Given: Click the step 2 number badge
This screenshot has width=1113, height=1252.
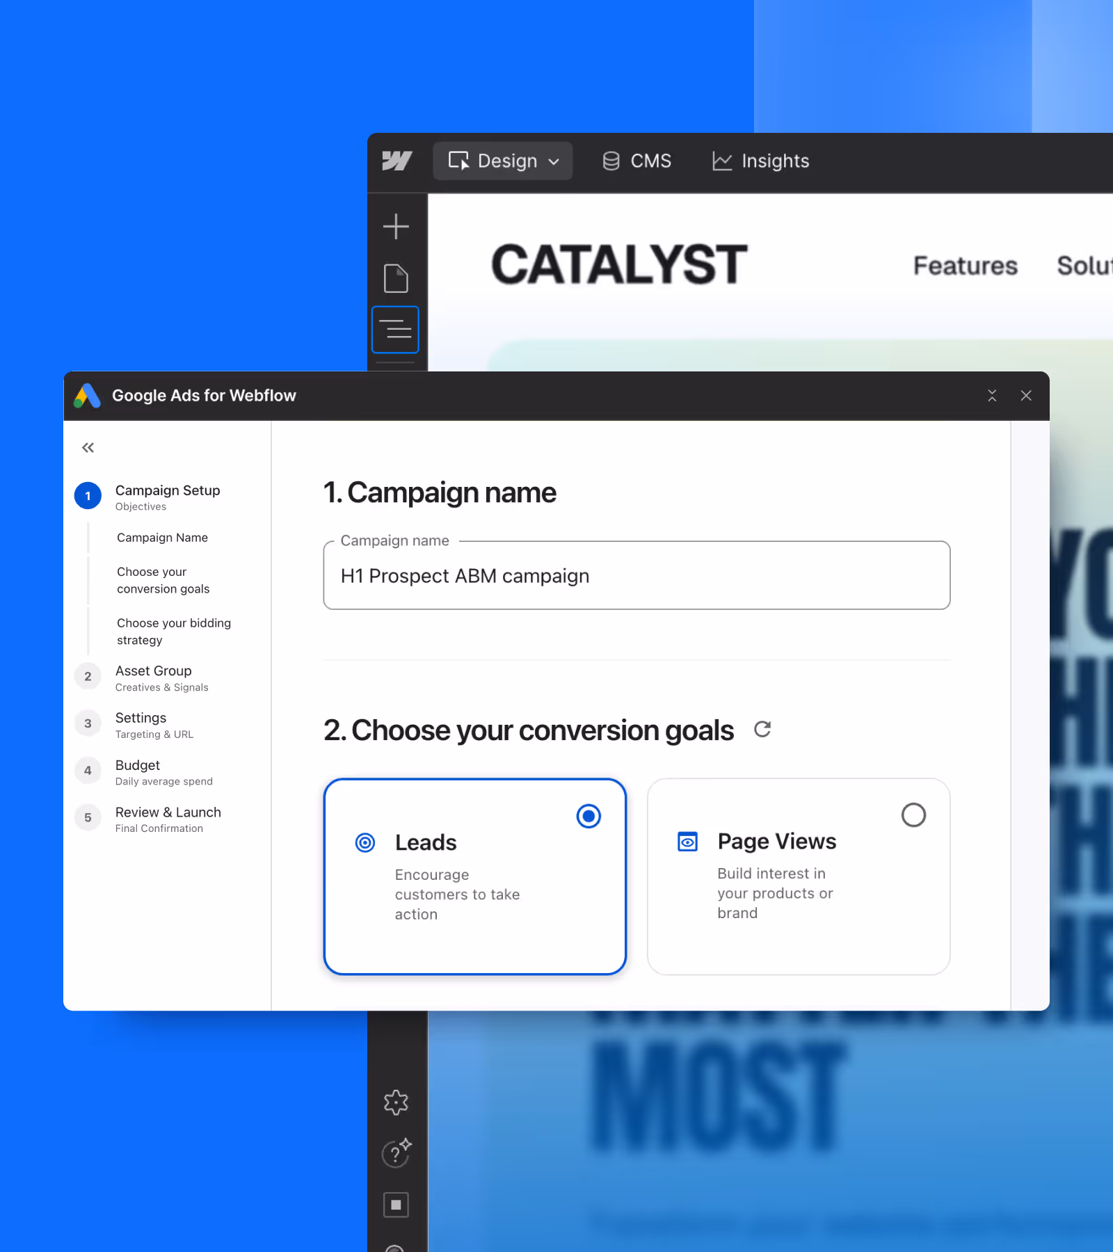Looking at the screenshot, I should click(x=88, y=676).
